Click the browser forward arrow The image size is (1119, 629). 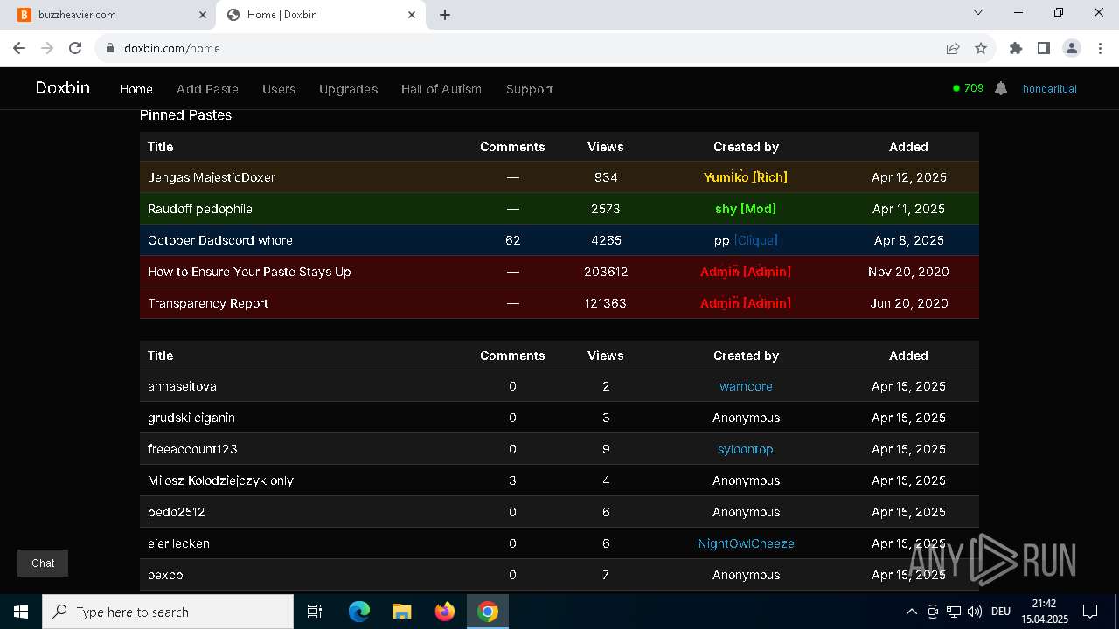click(x=47, y=48)
